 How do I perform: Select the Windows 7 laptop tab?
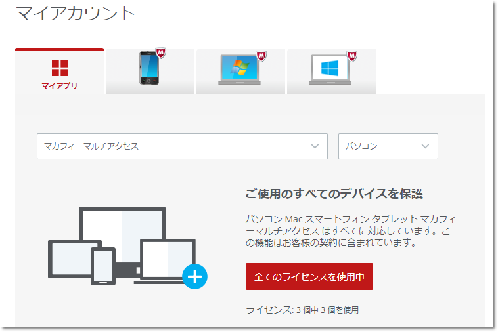coord(240,71)
